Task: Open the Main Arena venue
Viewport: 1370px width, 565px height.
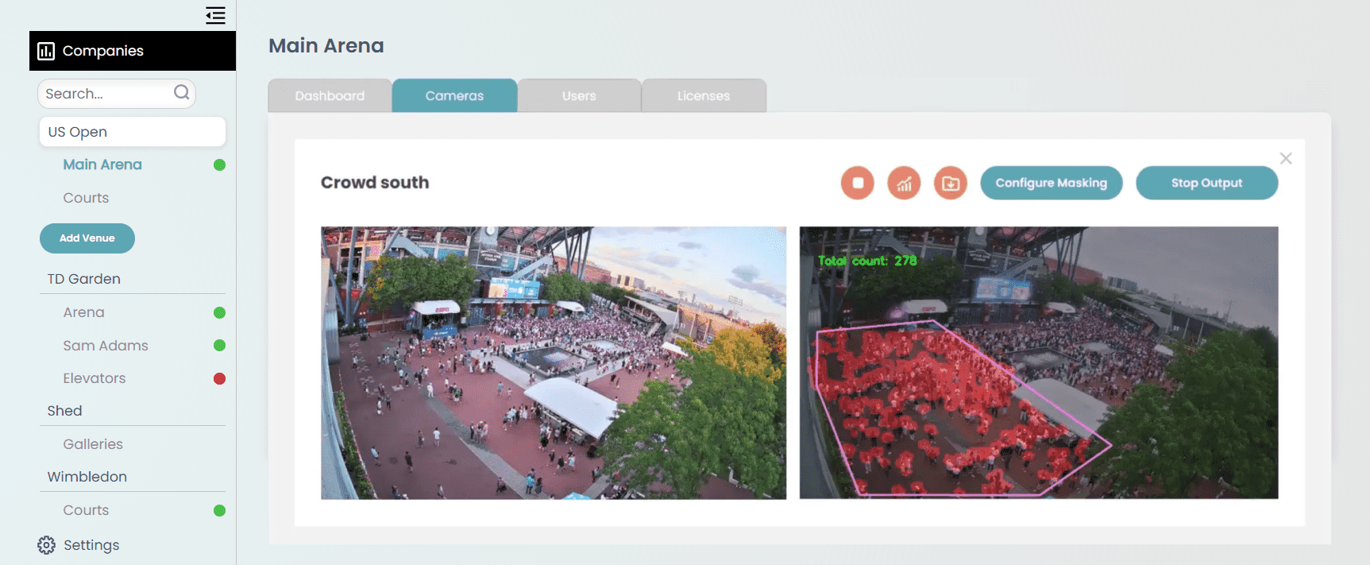Action: coord(102,164)
